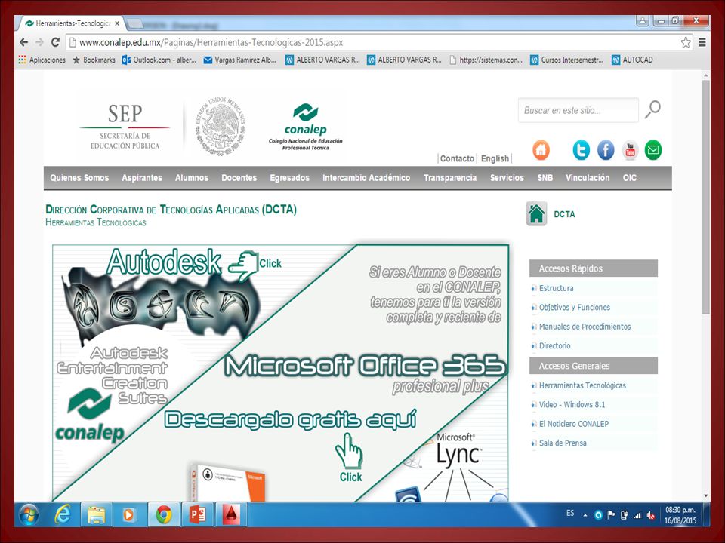Open Herramientas Tecnológicas sidebar link
The width and height of the screenshot is (725, 543).
(x=582, y=385)
